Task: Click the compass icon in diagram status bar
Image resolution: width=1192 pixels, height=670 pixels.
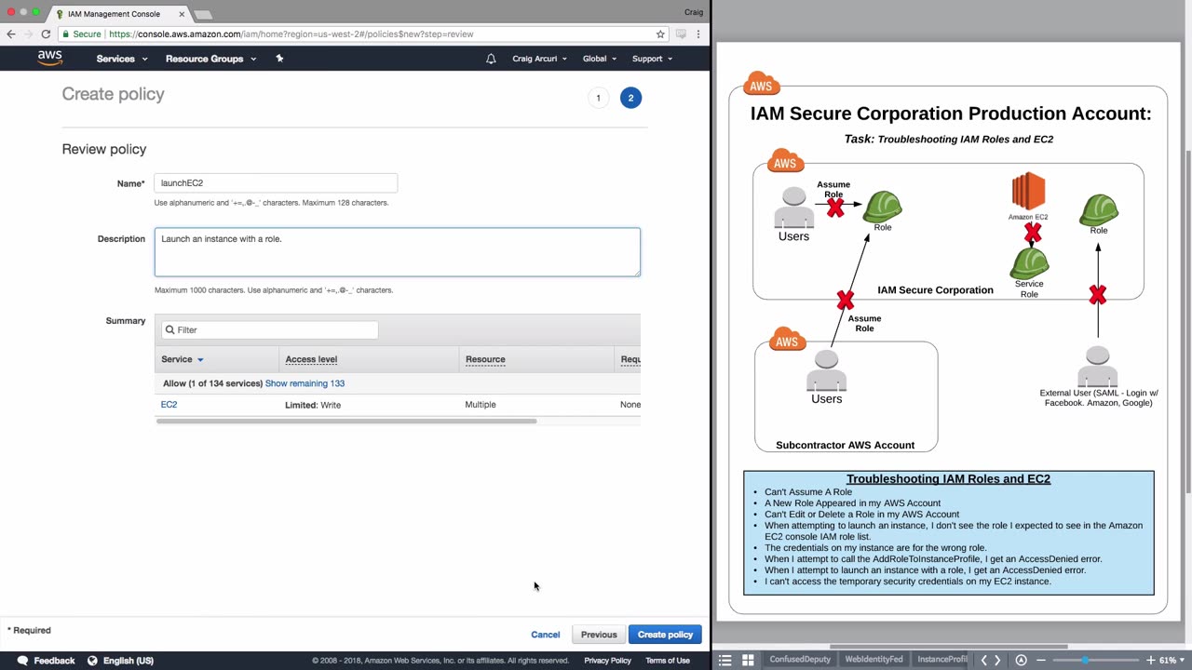Action: 1021,660
